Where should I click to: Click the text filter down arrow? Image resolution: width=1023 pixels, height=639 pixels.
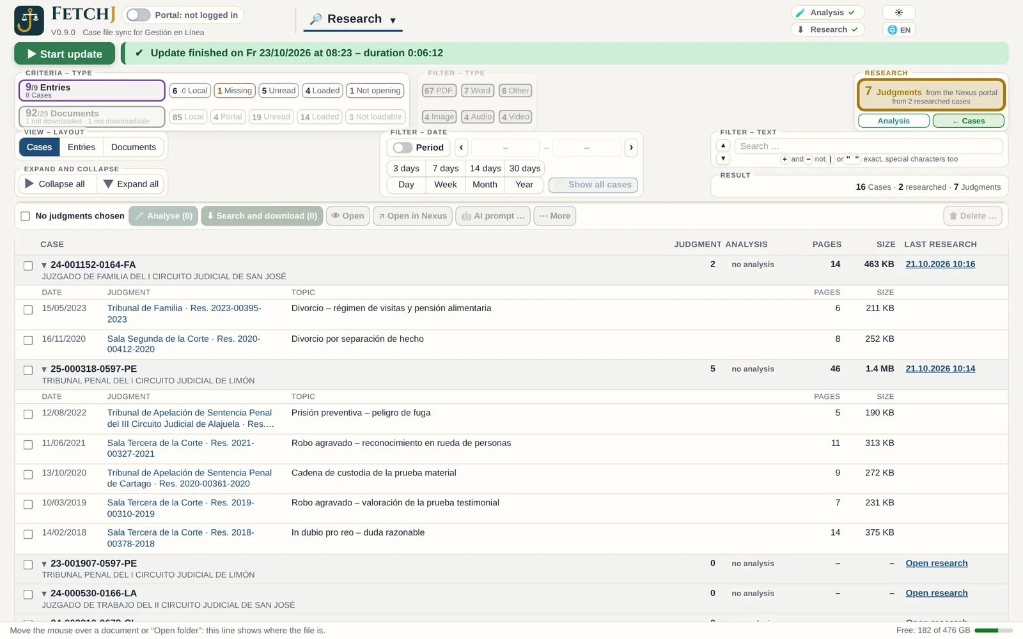click(x=723, y=158)
